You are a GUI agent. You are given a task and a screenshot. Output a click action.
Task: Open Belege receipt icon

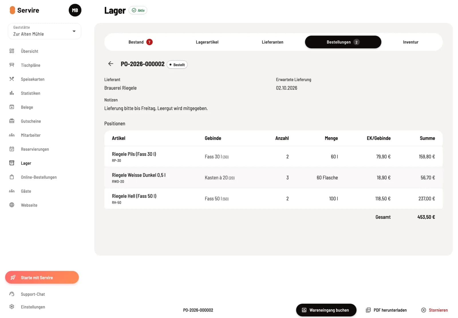click(x=12, y=107)
